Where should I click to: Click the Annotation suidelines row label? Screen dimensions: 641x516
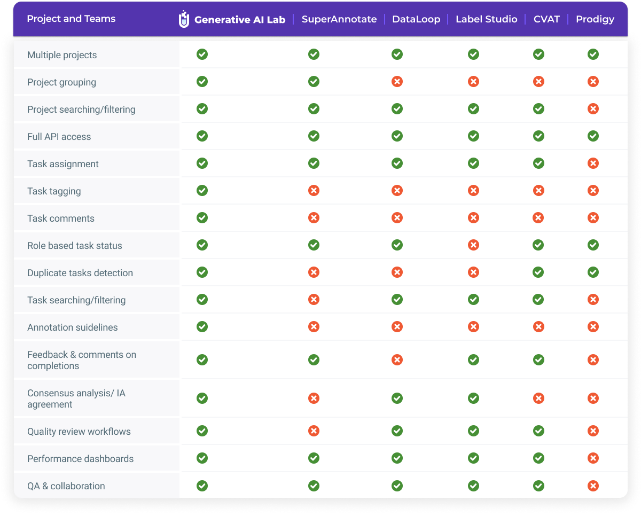point(73,327)
